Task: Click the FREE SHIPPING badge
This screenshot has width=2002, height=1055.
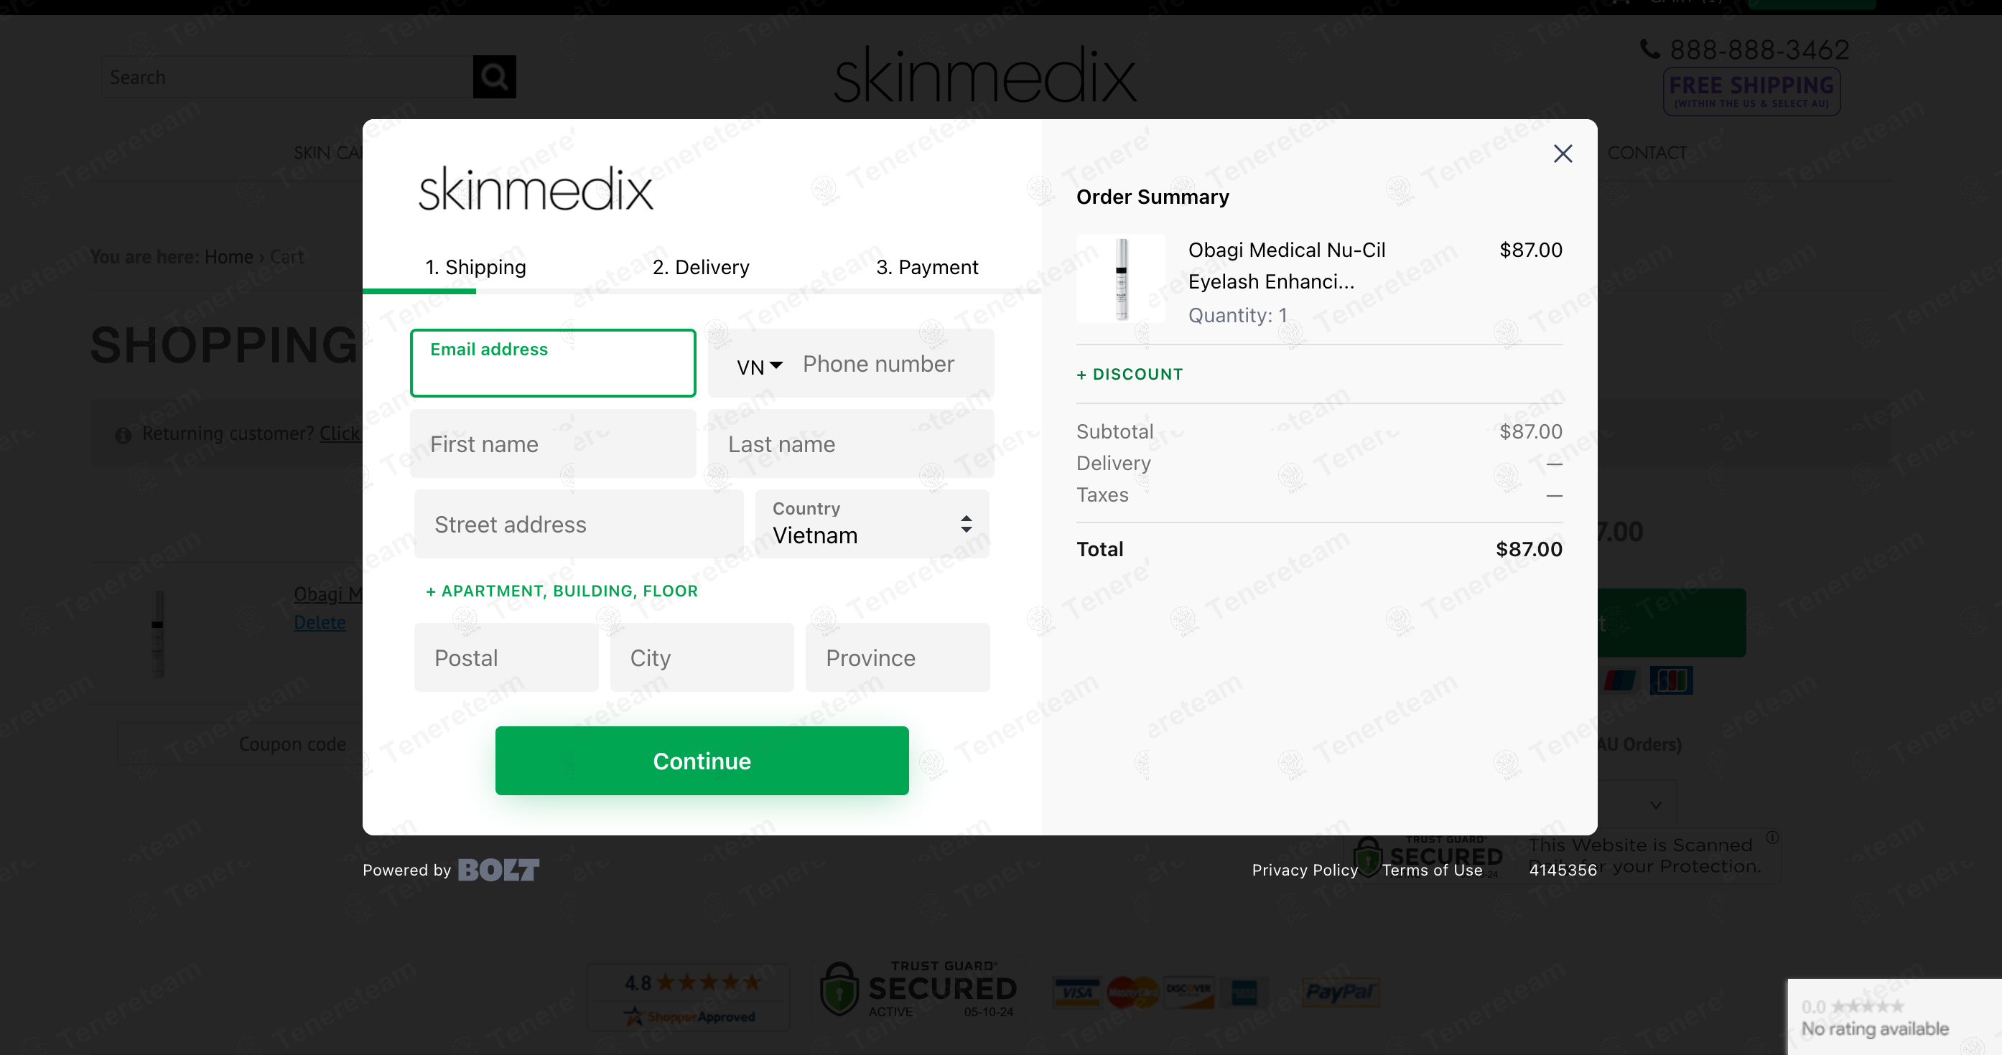Action: [1751, 91]
